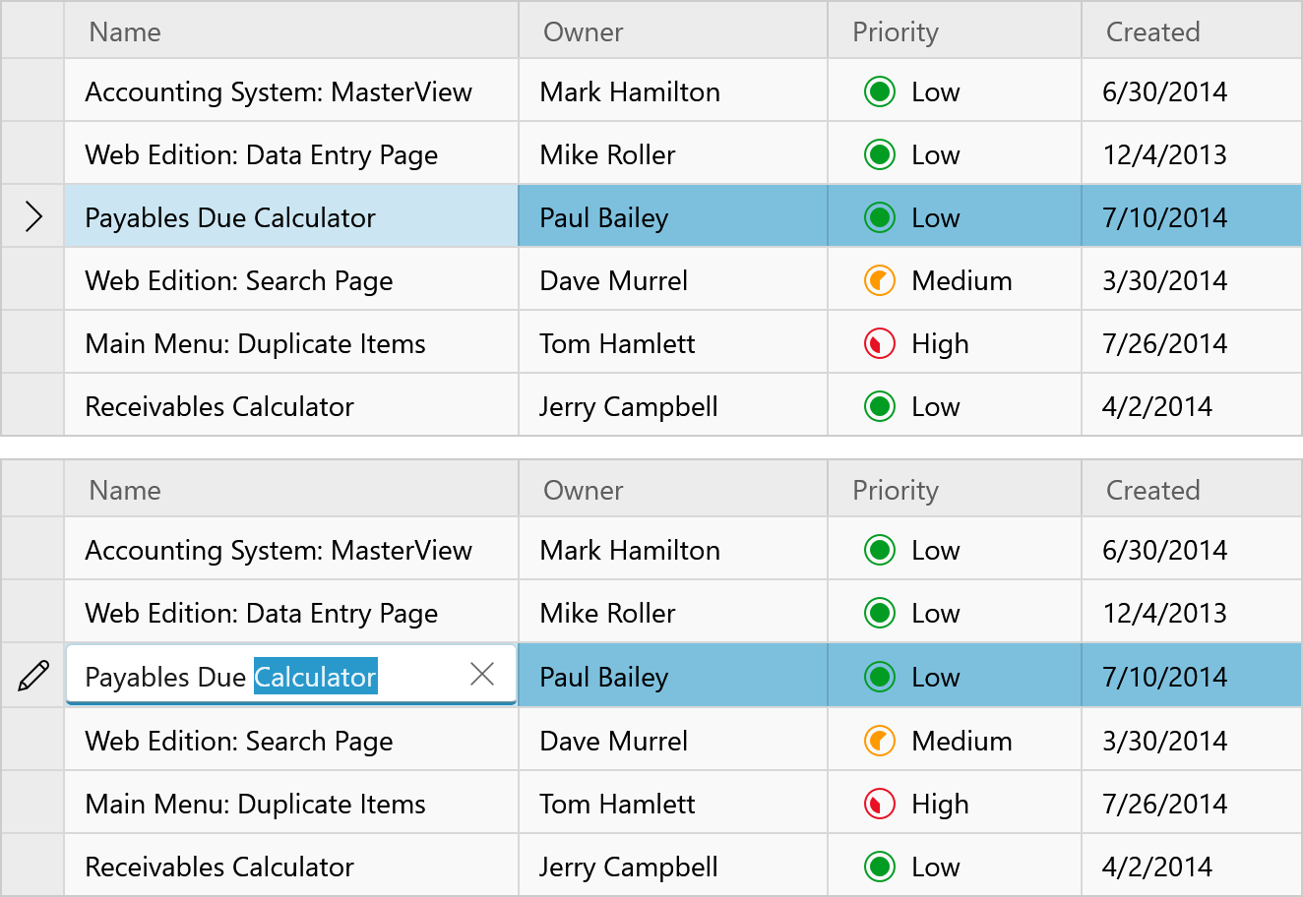Click the green Low priority icon for Accounting System

tap(878, 90)
